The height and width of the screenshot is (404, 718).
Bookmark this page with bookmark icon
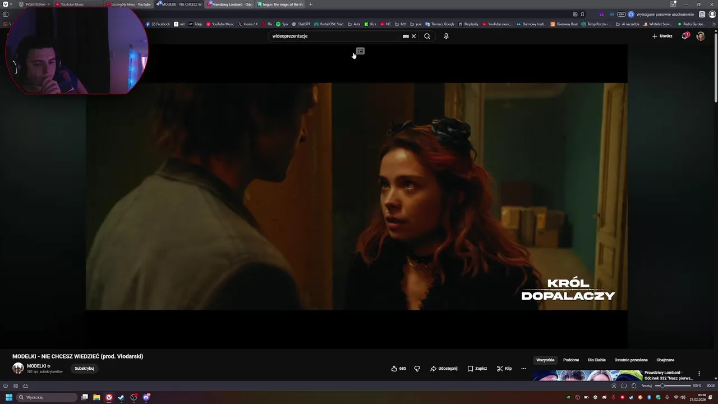(x=582, y=14)
